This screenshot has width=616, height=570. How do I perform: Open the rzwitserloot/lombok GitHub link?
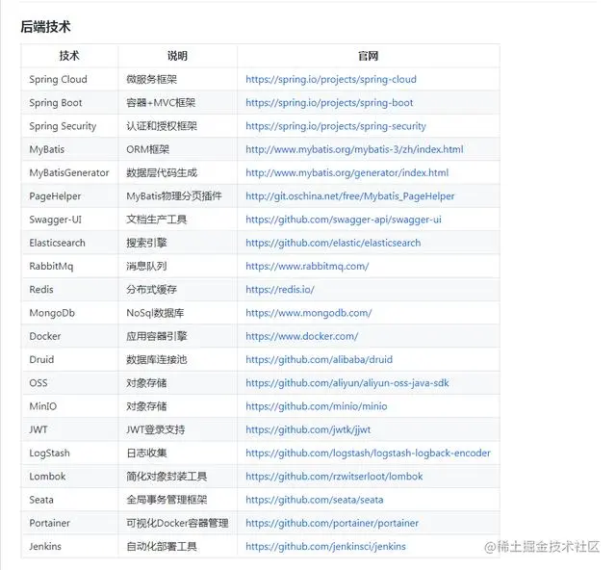pos(334,477)
